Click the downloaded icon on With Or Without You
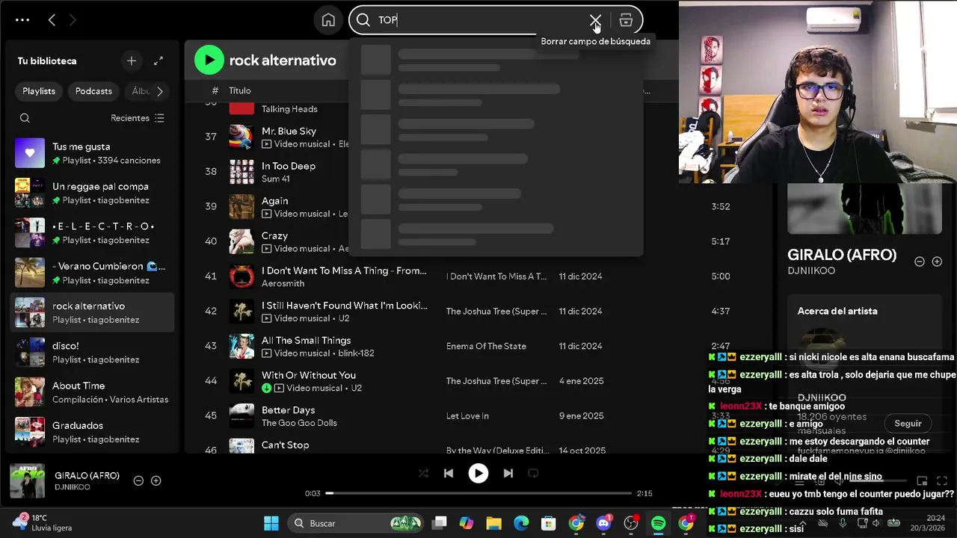957x538 pixels. click(x=267, y=388)
